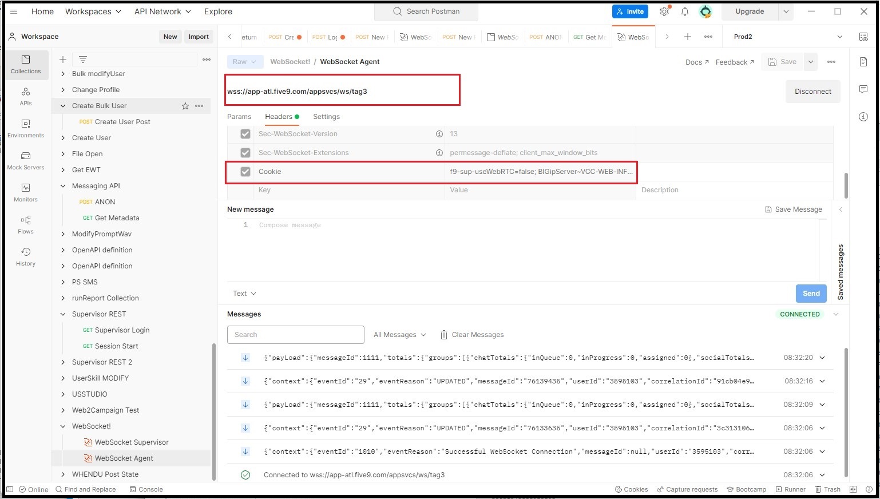Open the settings gear icon
Viewport: 880px width, 499px height.
(x=664, y=11)
